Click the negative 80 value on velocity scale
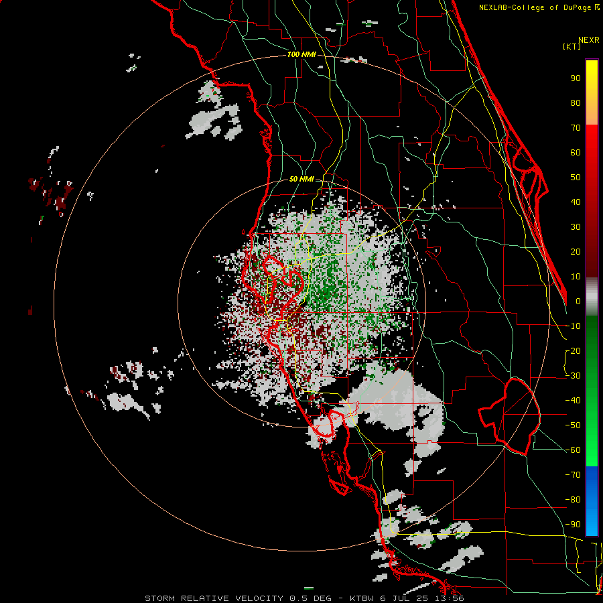The width and height of the screenshot is (603, 603). (573, 500)
